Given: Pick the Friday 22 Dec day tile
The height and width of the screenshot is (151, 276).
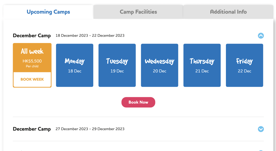Looking at the screenshot, I should click(x=245, y=65).
